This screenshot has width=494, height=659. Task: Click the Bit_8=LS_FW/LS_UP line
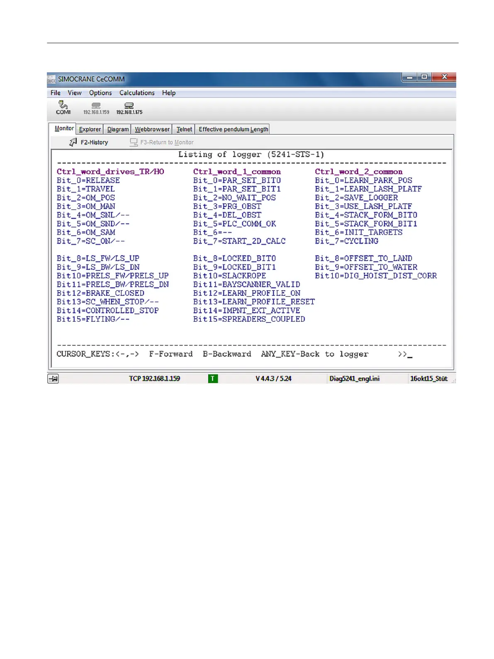point(98,259)
